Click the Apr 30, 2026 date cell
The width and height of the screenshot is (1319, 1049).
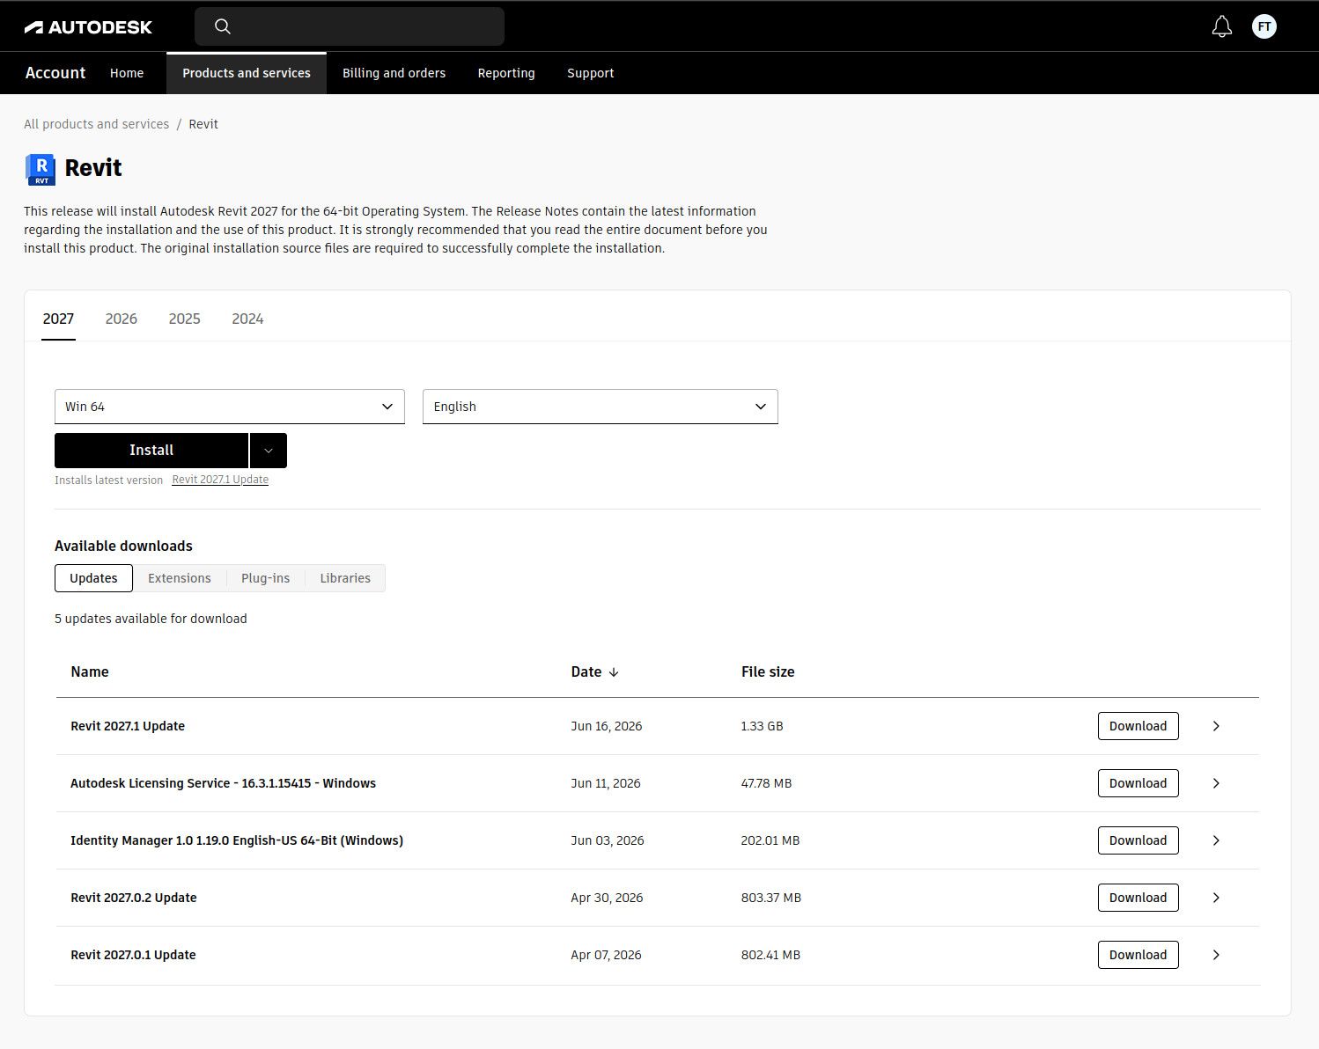pyautogui.click(x=607, y=898)
